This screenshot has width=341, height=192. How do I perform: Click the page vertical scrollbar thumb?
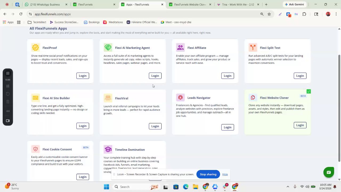[x=339, y=108]
